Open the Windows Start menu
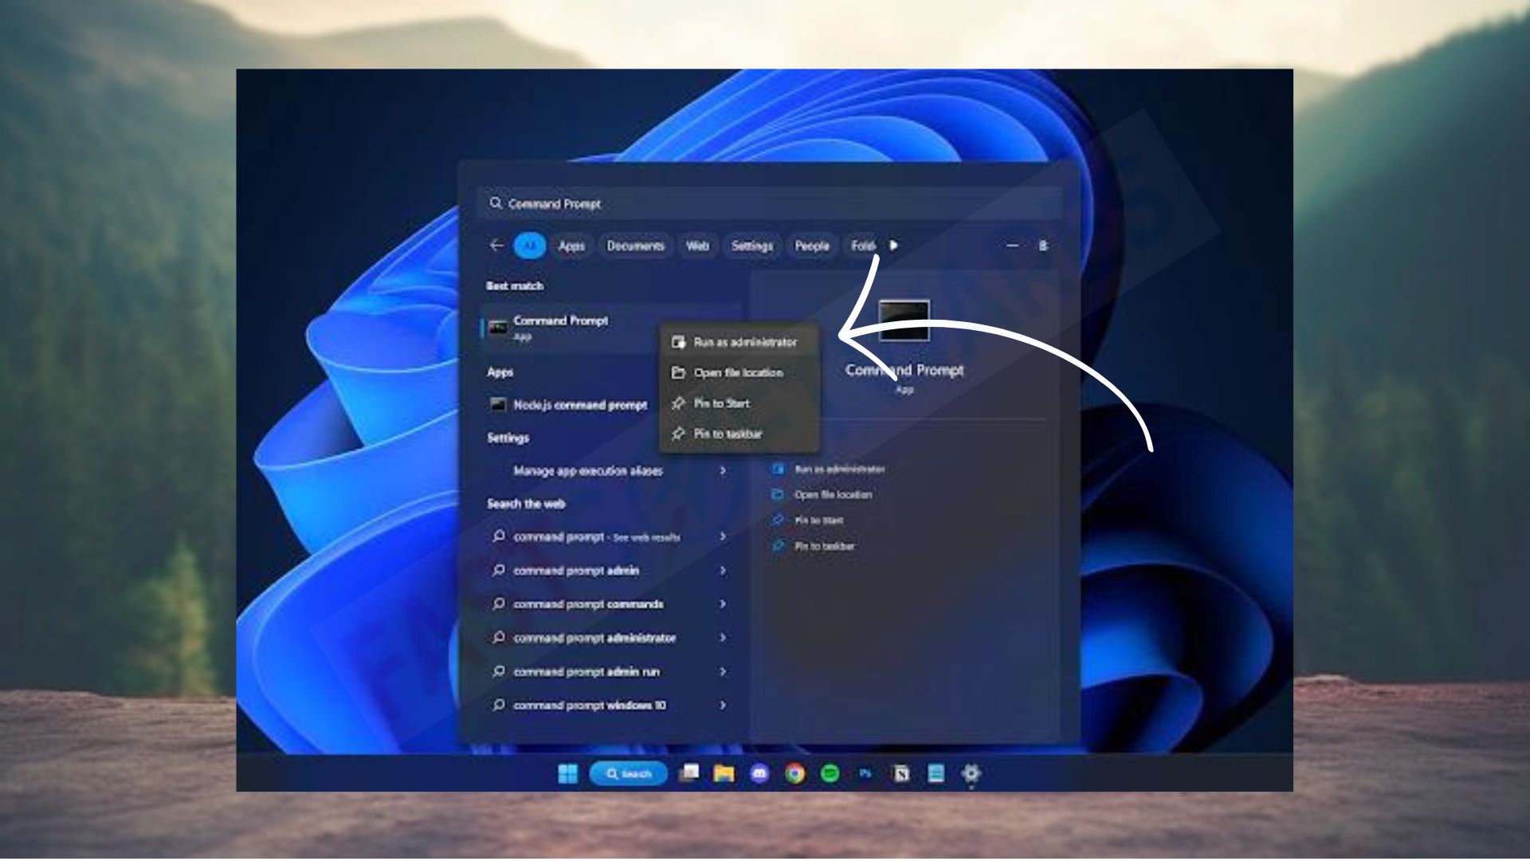The height and width of the screenshot is (861, 1530). [567, 774]
